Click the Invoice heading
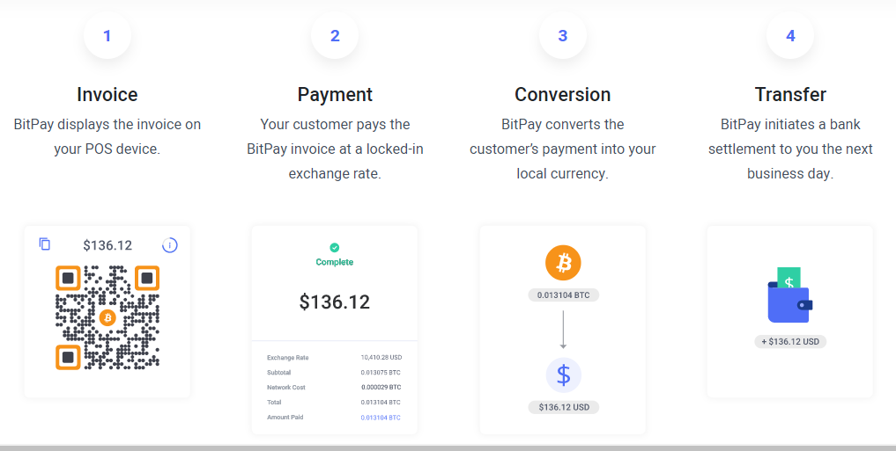This screenshot has width=896, height=451. tap(107, 94)
